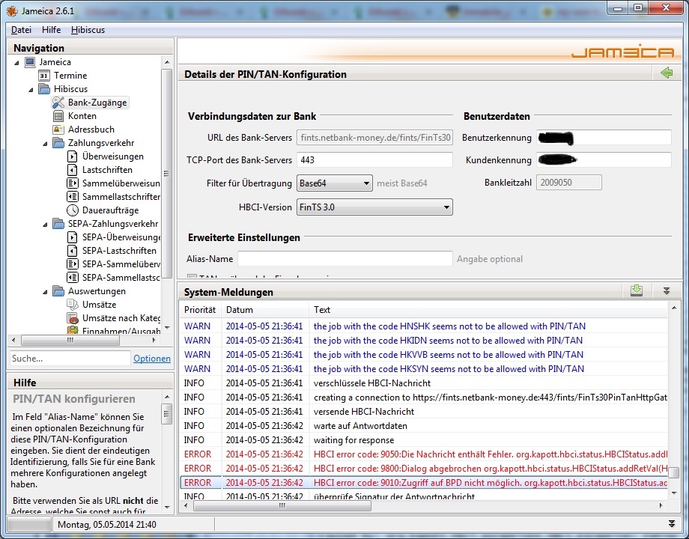Select the "versende HBCI-Nachricht" log row
Screen dimensions: 689x539
pyautogui.click(x=424, y=412)
